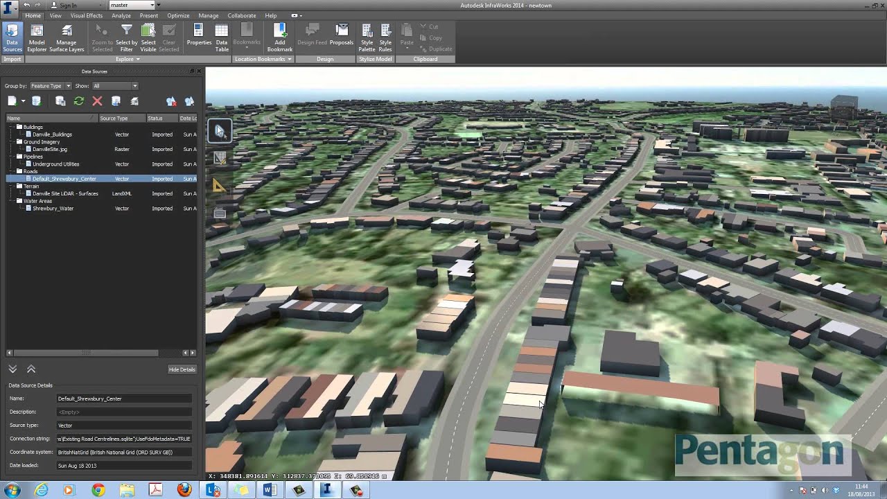Open Windows Start menu
Image resolution: width=887 pixels, height=499 pixels.
point(12,490)
